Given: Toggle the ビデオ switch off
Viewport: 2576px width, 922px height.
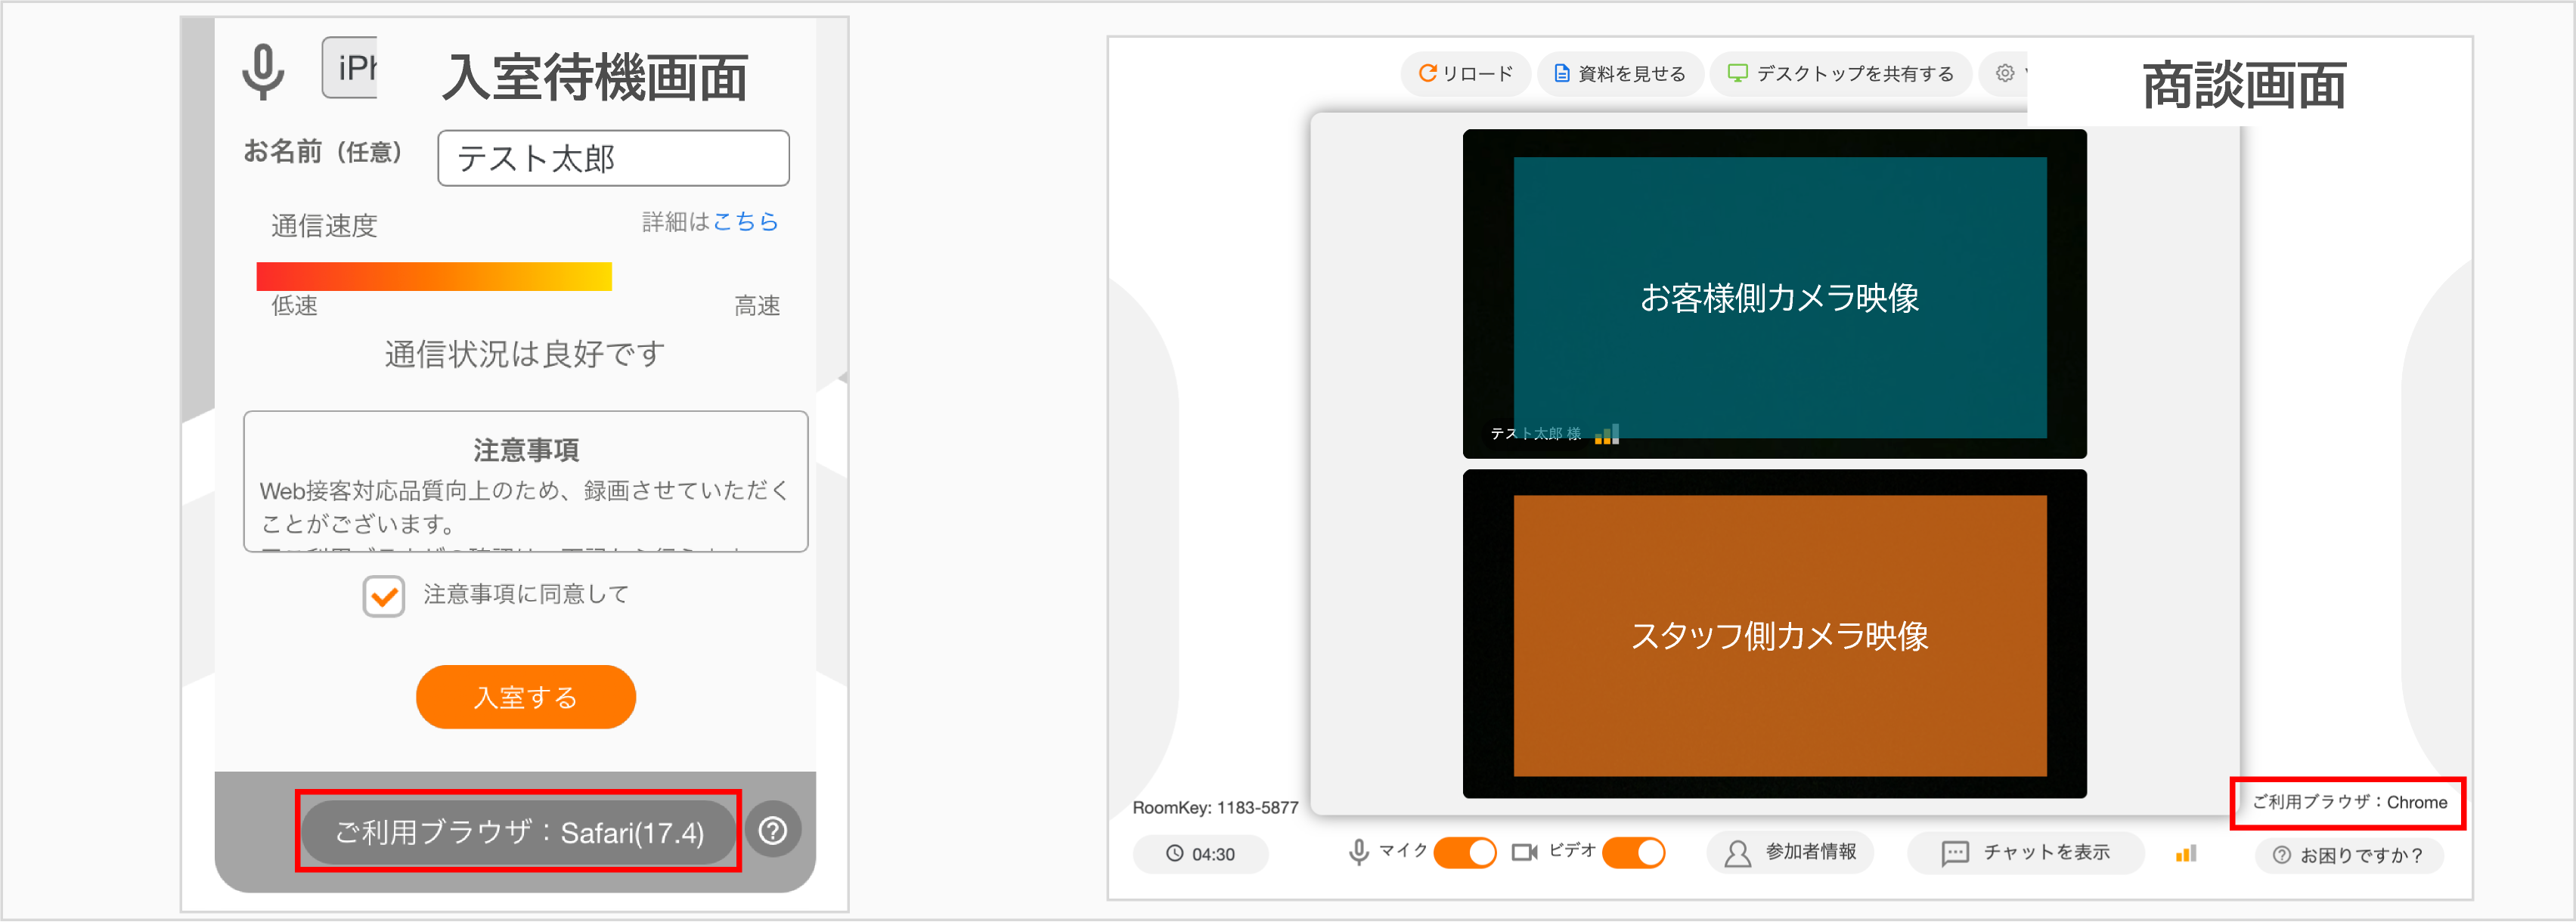Looking at the screenshot, I should (x=1634, y=852).
